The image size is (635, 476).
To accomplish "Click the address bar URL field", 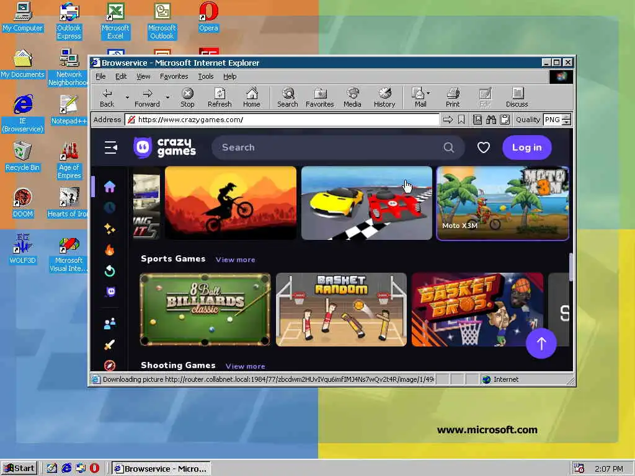I will tap(282, 120).
